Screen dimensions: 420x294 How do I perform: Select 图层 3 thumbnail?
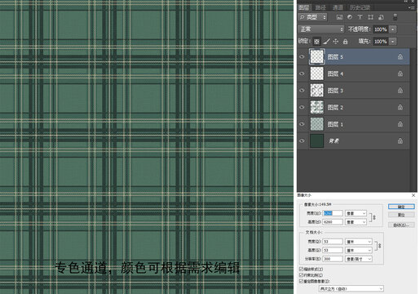[316, 91]
